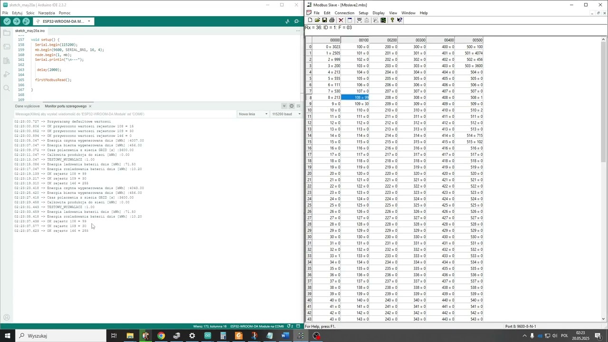Open File Explorer from the taskbar

[x=130, y=336]
